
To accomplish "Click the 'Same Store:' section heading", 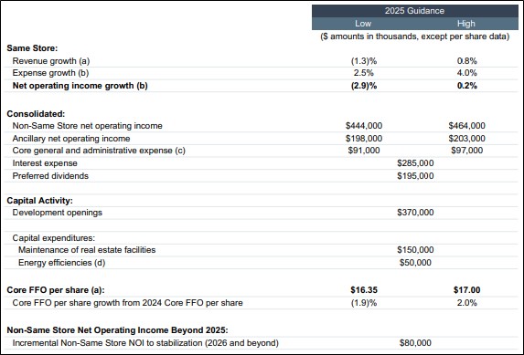I will [x=32, y=48].
